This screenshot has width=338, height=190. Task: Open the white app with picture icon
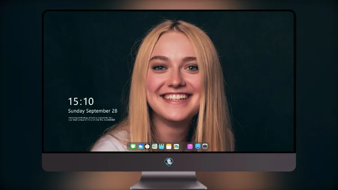(x=176, y=146)
